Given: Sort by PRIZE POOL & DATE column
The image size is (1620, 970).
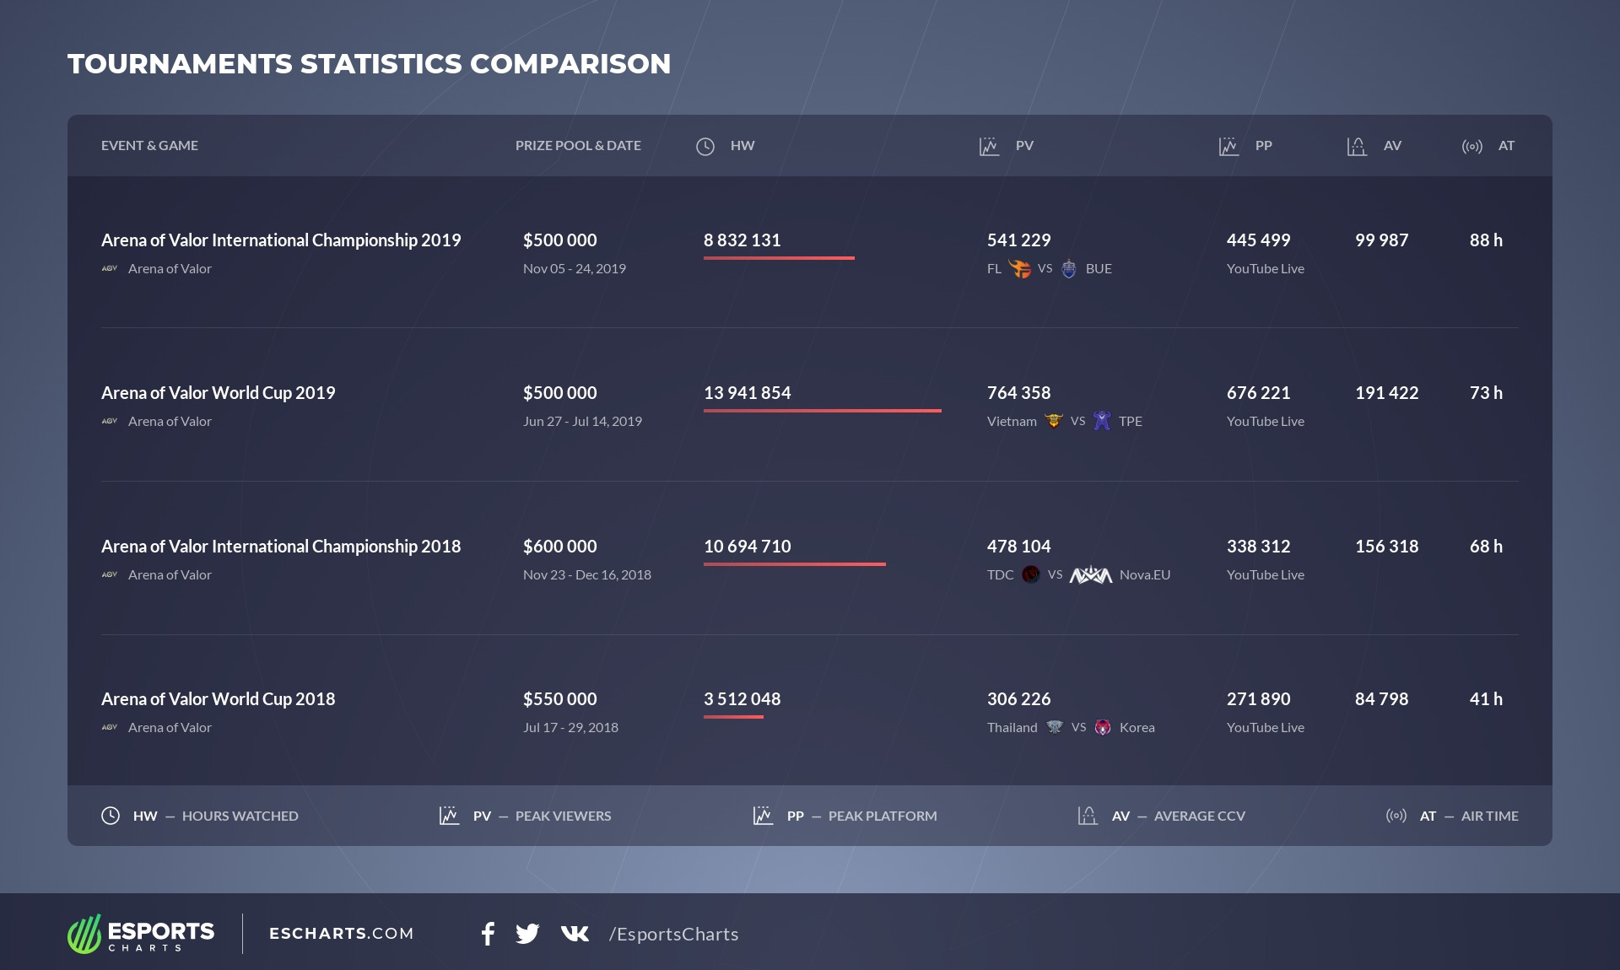Looking at the screenshot, I should 578,146.
